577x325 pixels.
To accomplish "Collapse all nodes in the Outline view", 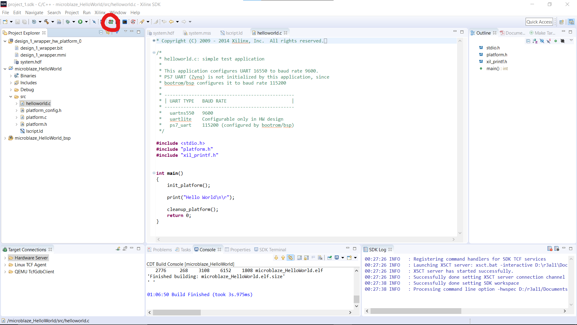I will point(528,41).
